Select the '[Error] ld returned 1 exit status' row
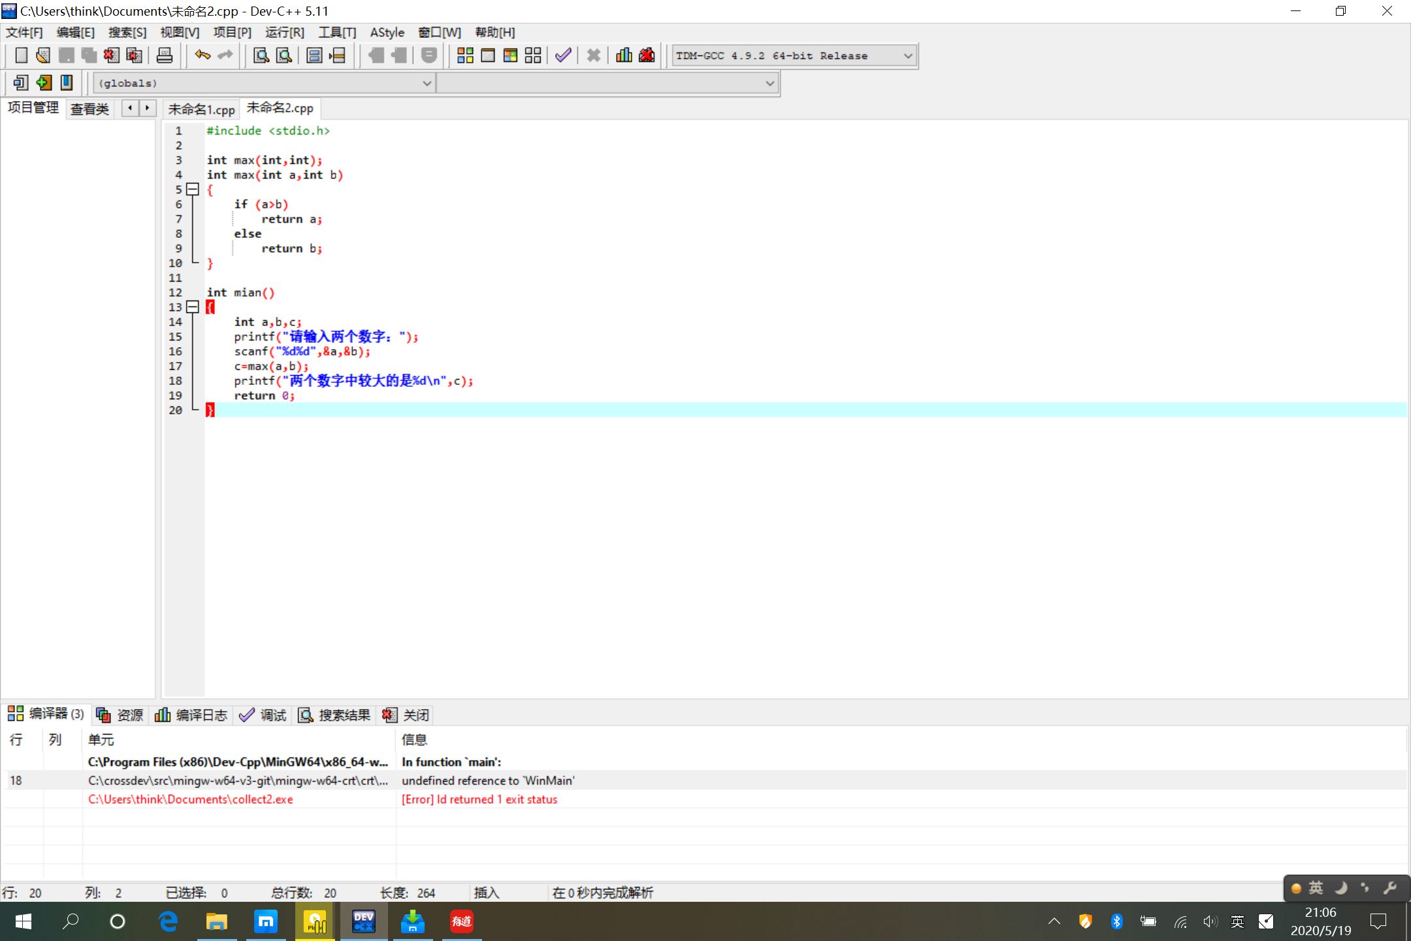The height and width of the screenshot is (941, 1411). (705, 799)
